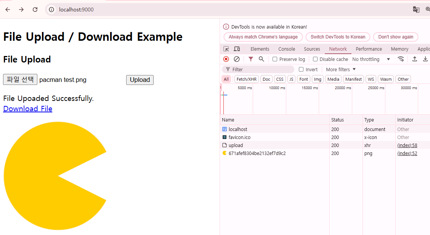Screen dimensions: 430x235
Task: Reload the localhost page
Action: tap(35, 10)
